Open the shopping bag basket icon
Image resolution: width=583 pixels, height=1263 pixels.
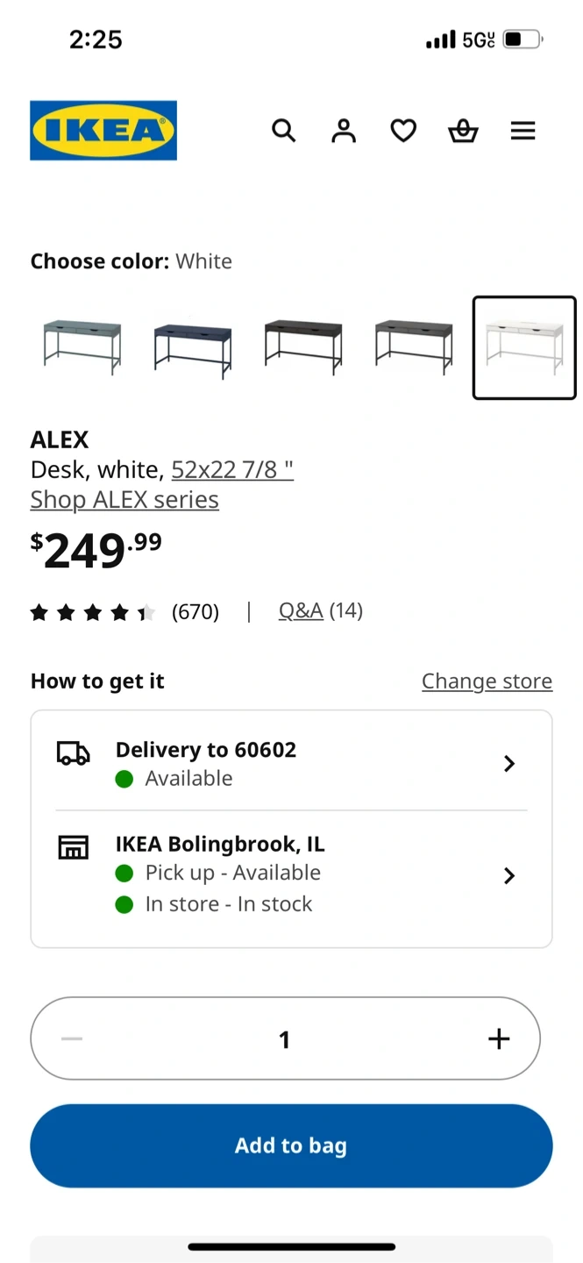(x=463, y=131)
